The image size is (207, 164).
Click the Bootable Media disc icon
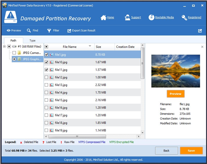click(x=151, y=18)
